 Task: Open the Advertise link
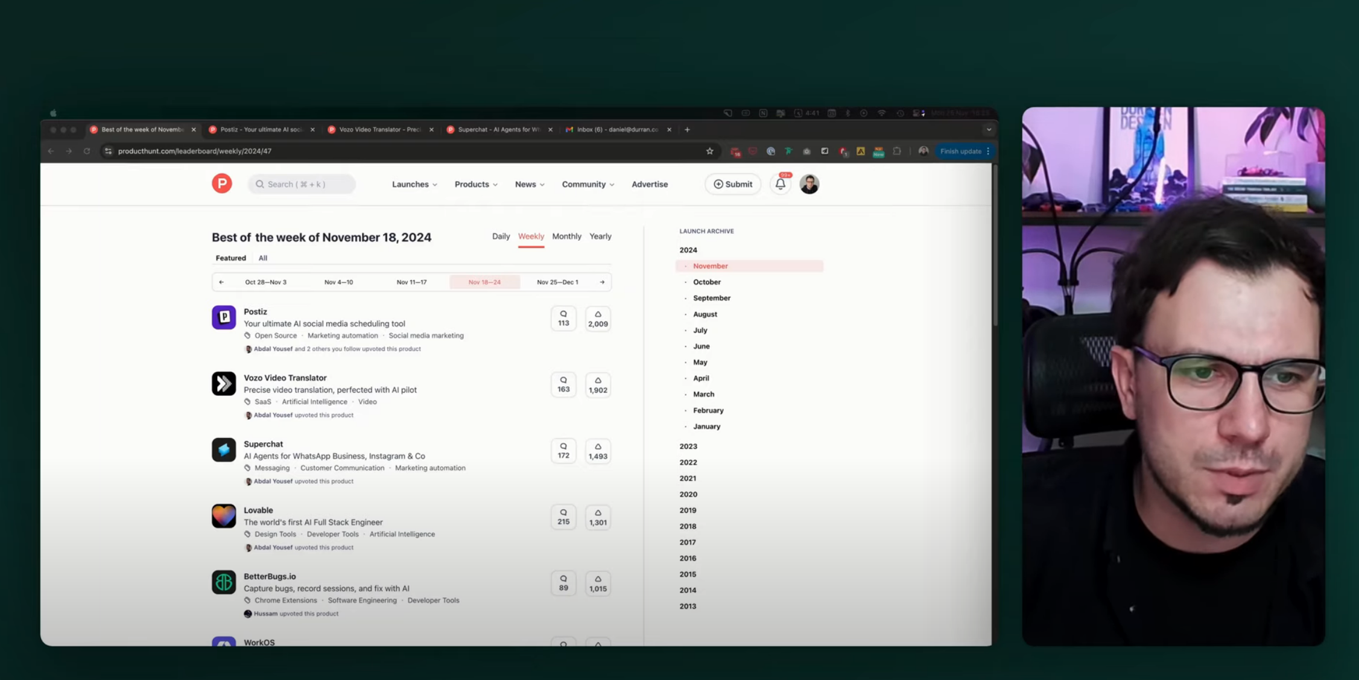pyautogui.click(x=650, y=184)
